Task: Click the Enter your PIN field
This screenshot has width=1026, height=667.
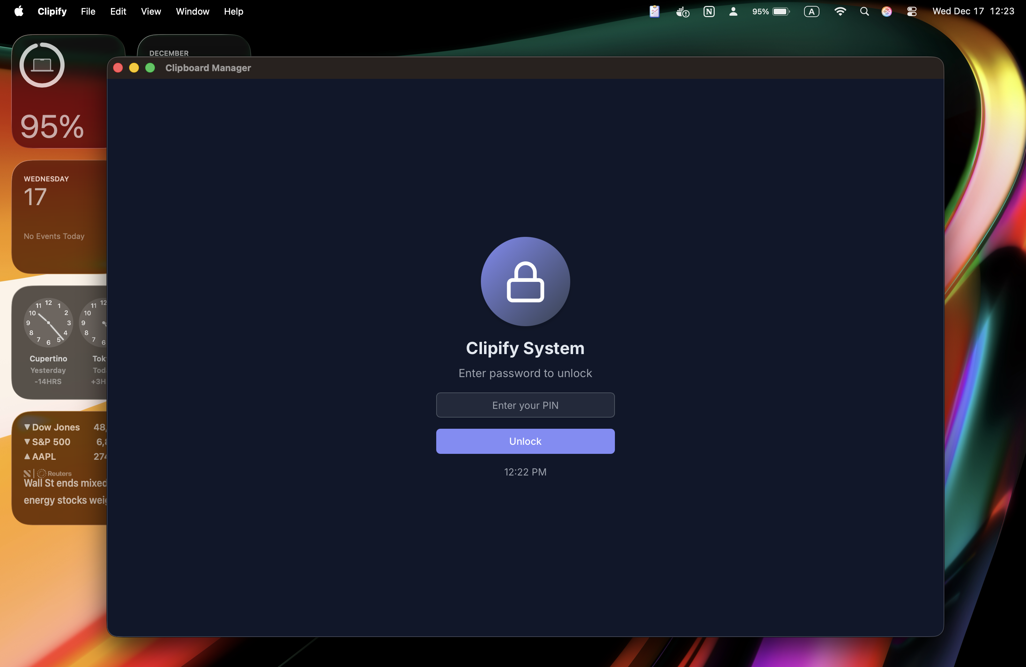Action: tap(525, 405)
